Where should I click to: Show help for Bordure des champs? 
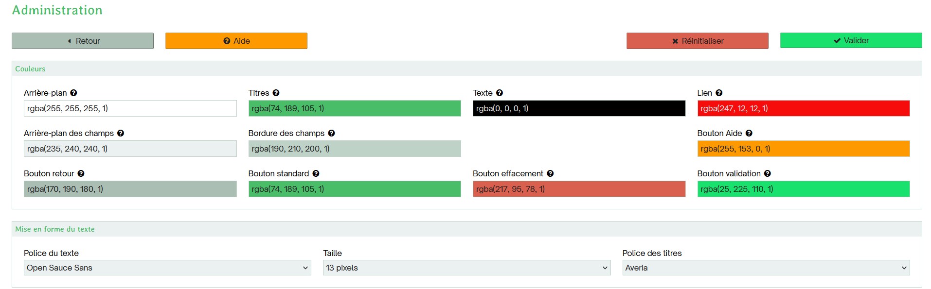click(331, 133)
